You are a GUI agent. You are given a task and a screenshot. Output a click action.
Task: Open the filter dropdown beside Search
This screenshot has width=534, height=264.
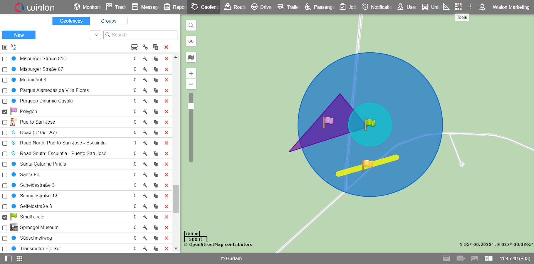pos(96,35)
